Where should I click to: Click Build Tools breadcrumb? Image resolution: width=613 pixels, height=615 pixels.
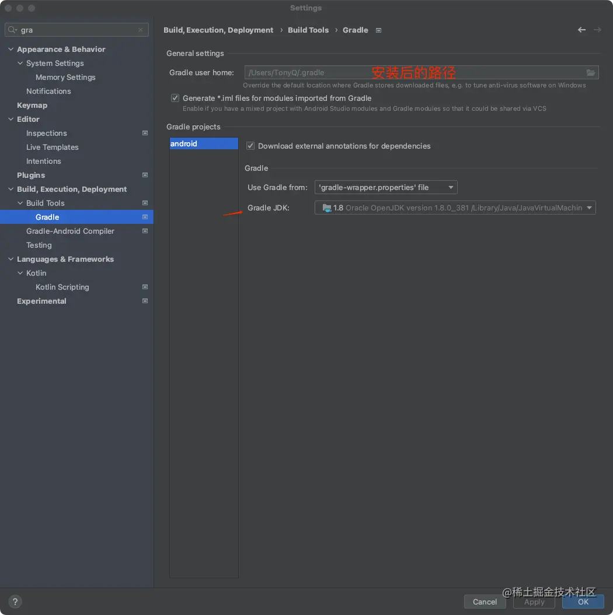click(308, 30)
